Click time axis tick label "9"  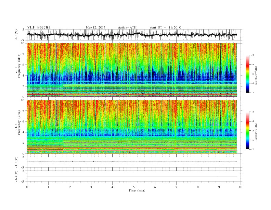[219, 187]
